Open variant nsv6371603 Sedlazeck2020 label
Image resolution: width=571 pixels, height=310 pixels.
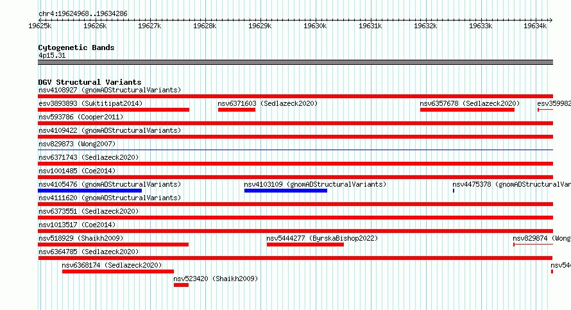[x=268, y=103]
